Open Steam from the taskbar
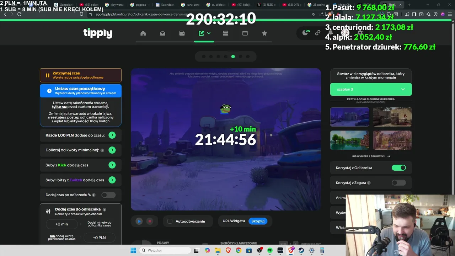This screenshot has width=455, height=256. 301,250
